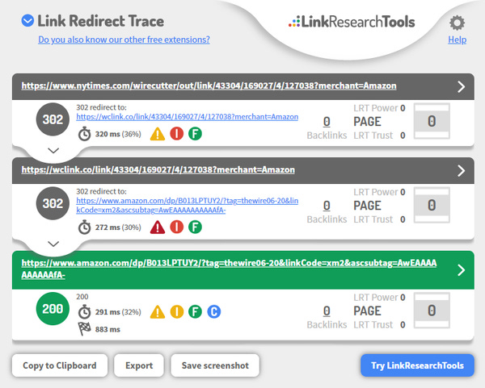The image size is (485, 388).
Task: Click the green F icon in 320 ms row
Action: coord(195,134)
